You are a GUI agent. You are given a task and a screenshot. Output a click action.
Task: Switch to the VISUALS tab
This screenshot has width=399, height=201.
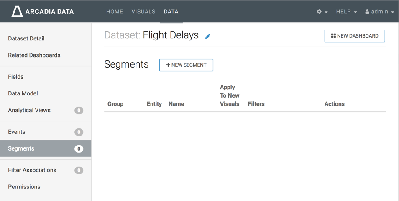tap(143, 12)
